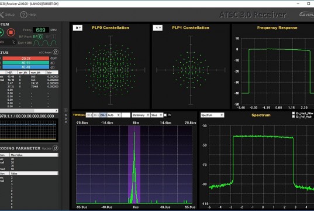This screenshot has height=211, width=314.
Task: Click the empty field after Auto dropdown
Action: click(x=126, y=115)
